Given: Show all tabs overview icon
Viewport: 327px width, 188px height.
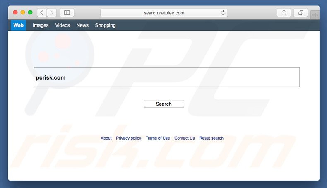Looking at the screenshot, I should point(301,13).
